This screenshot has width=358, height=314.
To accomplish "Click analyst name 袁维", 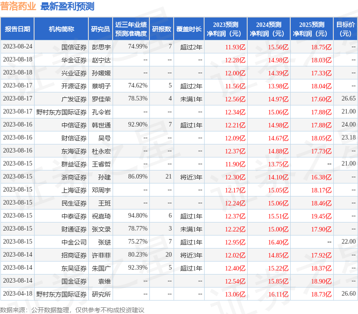I will [x=105, y=282].
